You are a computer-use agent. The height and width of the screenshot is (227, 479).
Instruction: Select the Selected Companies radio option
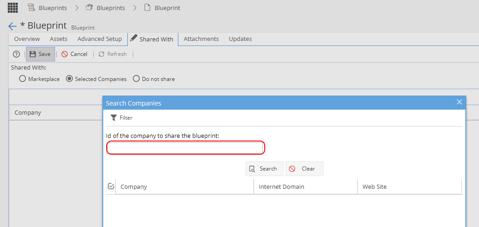pos(69,79)
